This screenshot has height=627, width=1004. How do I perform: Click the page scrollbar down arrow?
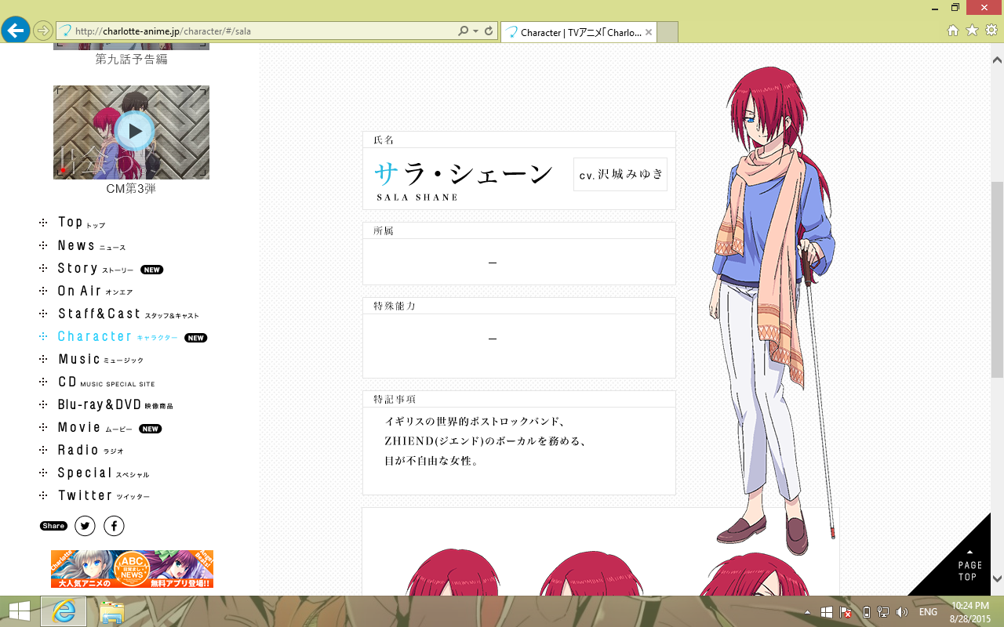[997, 578]
